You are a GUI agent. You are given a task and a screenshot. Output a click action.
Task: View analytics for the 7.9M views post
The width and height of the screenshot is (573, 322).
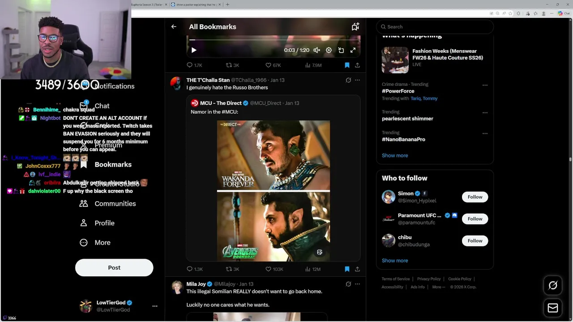click(313, 65)
